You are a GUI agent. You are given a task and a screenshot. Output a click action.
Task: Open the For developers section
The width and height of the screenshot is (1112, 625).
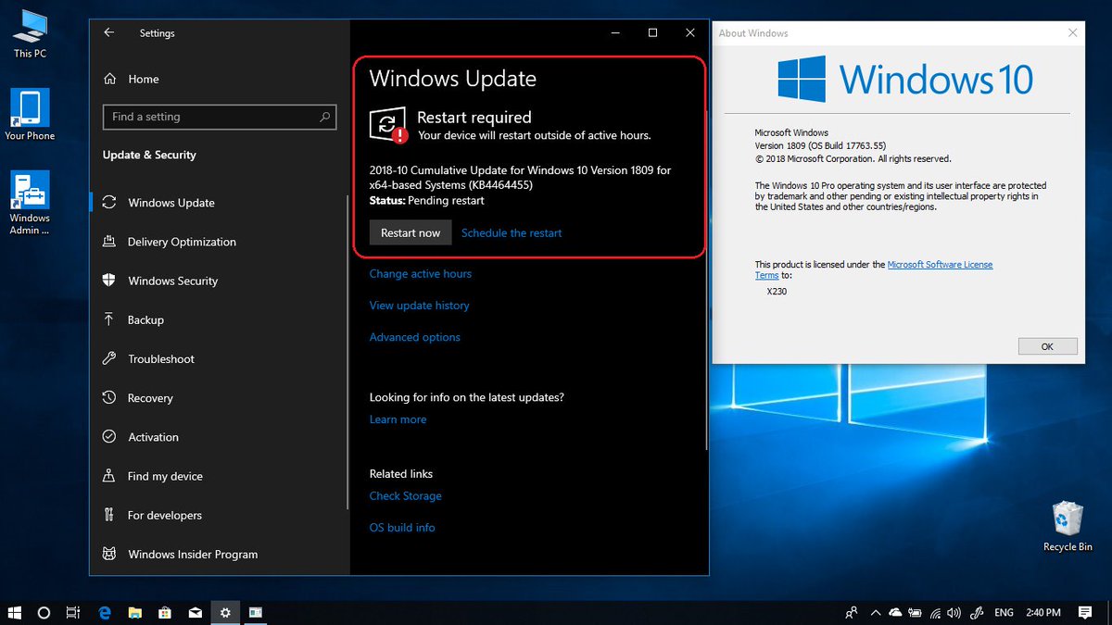pos(164,515)
